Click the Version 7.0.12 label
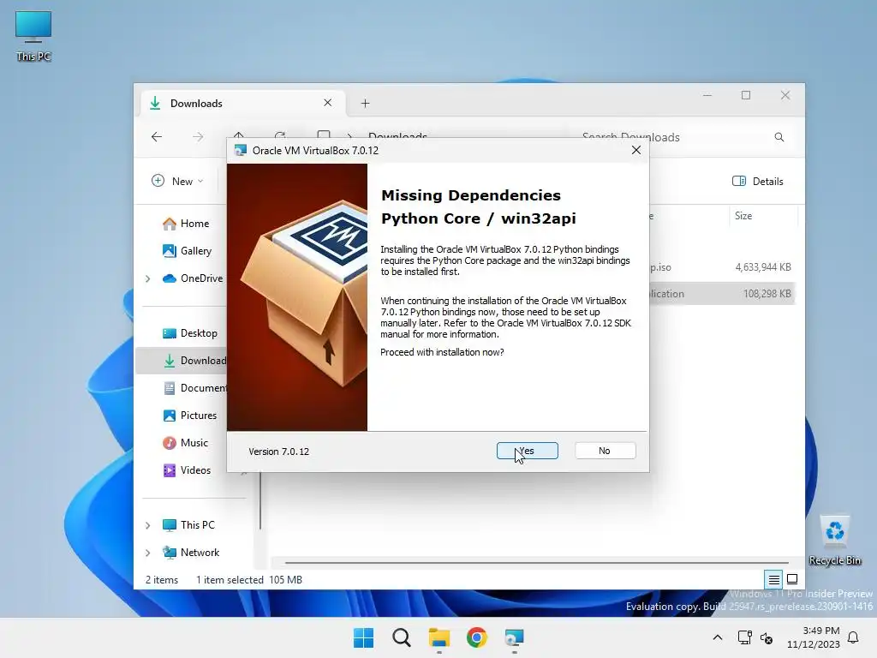The image size is (877, 658). pyautogui.click(x=278, y=452)
